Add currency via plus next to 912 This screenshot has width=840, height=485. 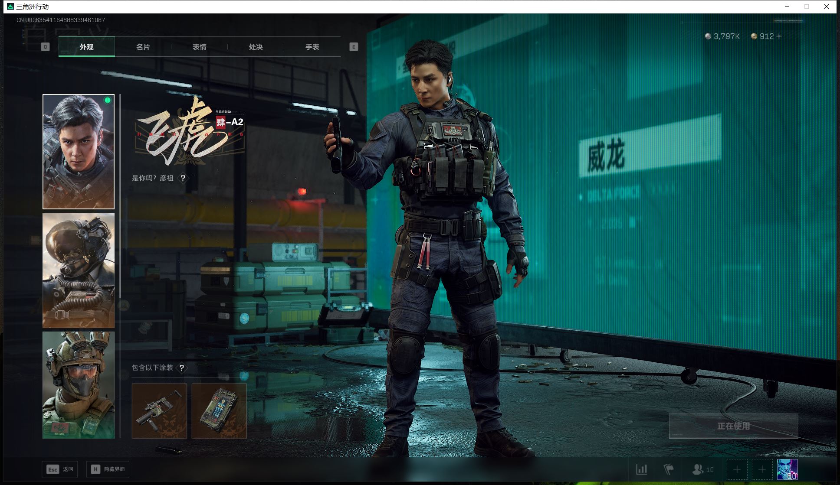(779, 36)
